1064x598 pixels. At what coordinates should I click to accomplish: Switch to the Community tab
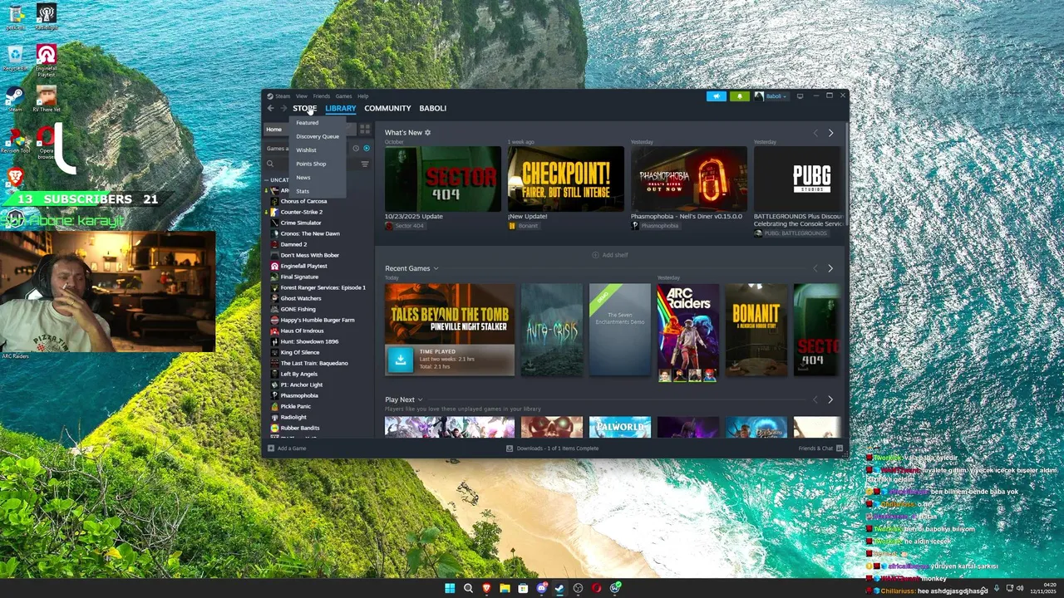pyautogui.click(x=387, y=108)
